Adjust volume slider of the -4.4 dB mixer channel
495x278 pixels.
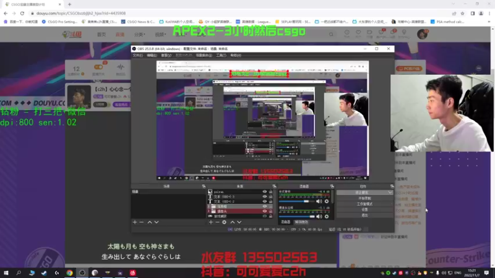pos(297,201)
